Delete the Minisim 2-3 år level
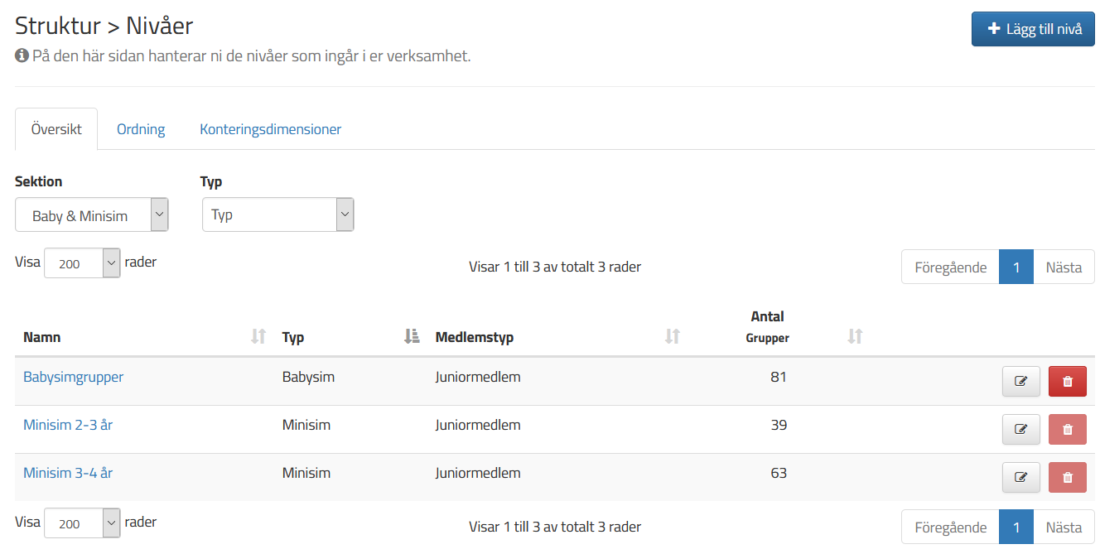The width and height of the screenshot is (1100, 554). click(x=1067, y=430)
